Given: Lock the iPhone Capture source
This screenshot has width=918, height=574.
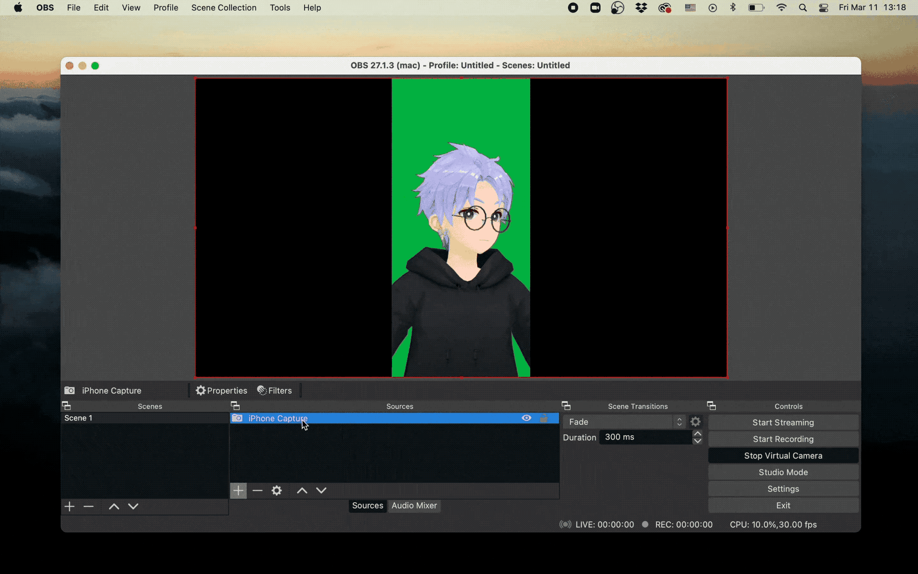Looking at the screenshot, I should click(545, 418).
